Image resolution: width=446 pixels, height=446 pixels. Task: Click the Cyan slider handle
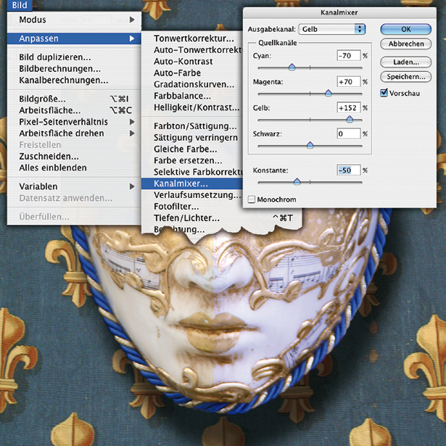coord(292,67)
